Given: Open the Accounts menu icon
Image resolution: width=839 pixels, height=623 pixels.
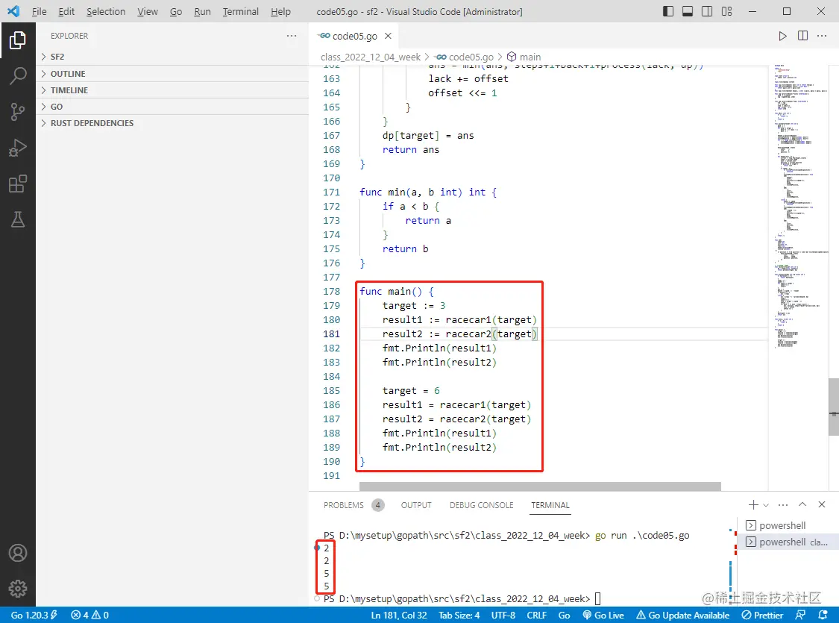Looking at the screenshot, I should pos(18,553).
